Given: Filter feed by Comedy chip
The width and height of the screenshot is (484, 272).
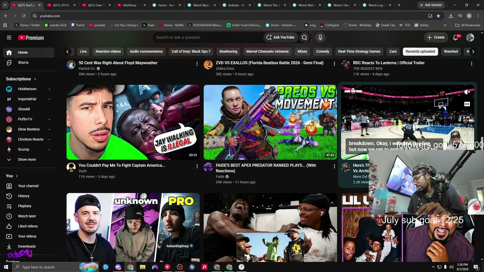Looking at the screenshot, I should point(323,51).
